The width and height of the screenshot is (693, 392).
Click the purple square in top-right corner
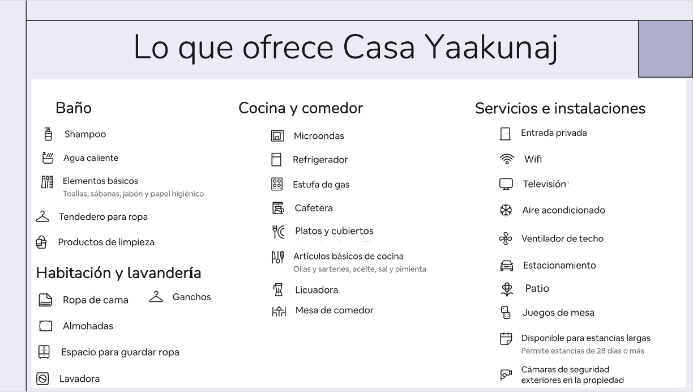pos(665,49)
